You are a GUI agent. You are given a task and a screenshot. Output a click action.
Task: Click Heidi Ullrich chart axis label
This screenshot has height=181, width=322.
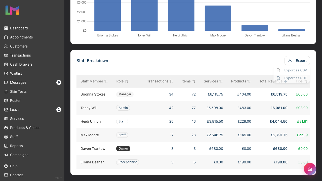tap(181, 35)
